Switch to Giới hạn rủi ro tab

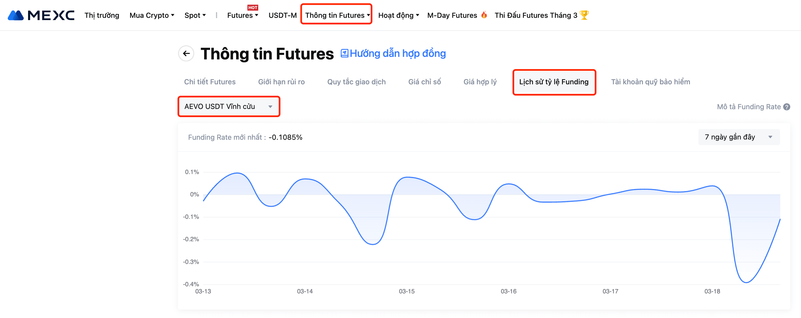tap(281, 81)
